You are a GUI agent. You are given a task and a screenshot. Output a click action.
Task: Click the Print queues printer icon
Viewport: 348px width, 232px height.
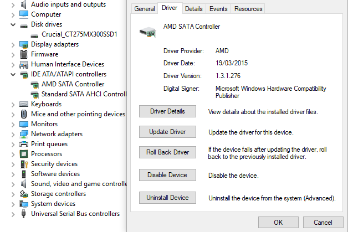pos(24,144)
